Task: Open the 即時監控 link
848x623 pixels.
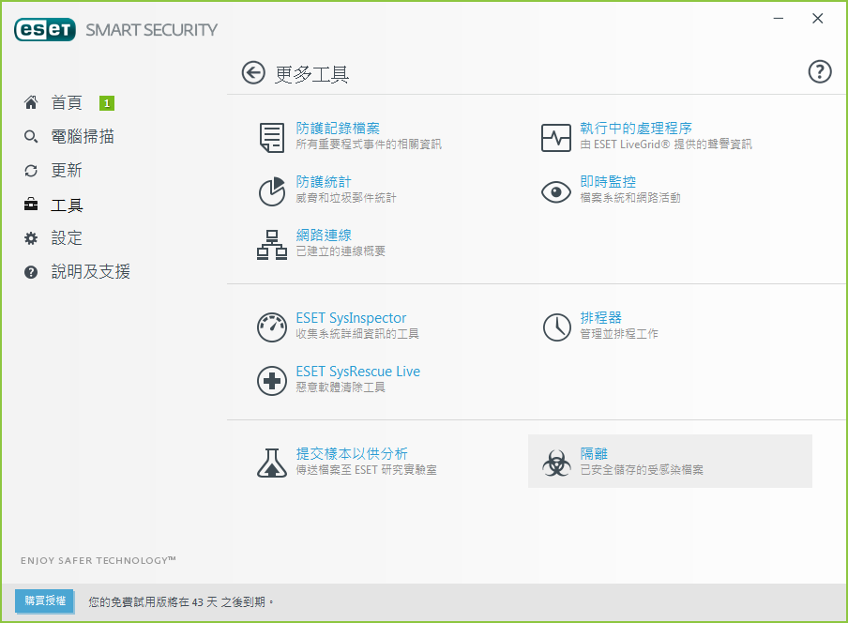Action: (x=608, y=182)
